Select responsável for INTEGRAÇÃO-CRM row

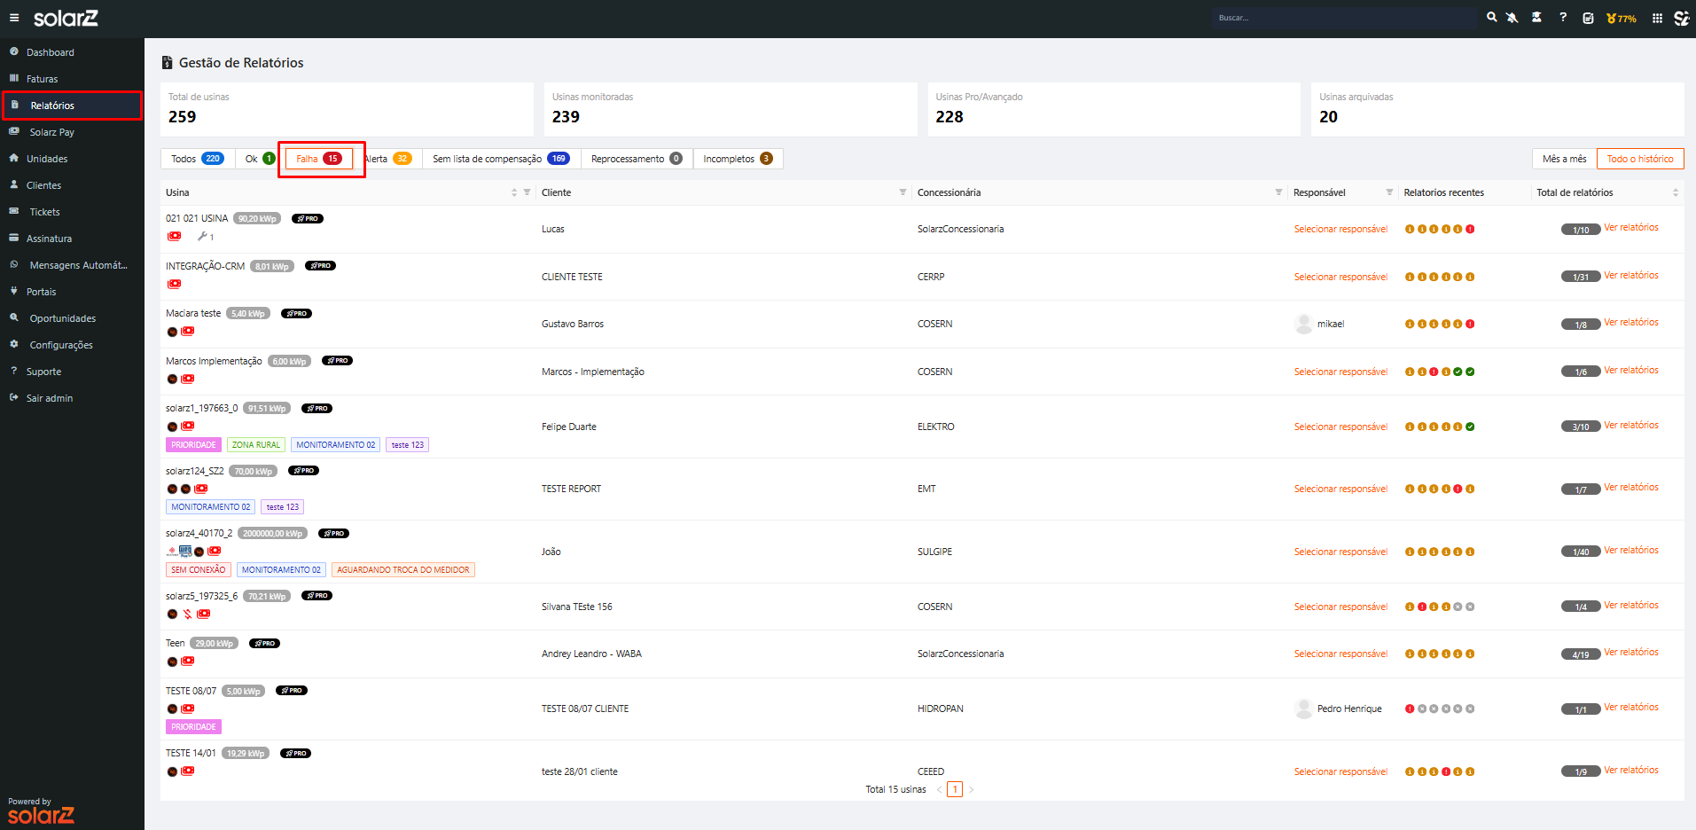(x=1340, y=277)
